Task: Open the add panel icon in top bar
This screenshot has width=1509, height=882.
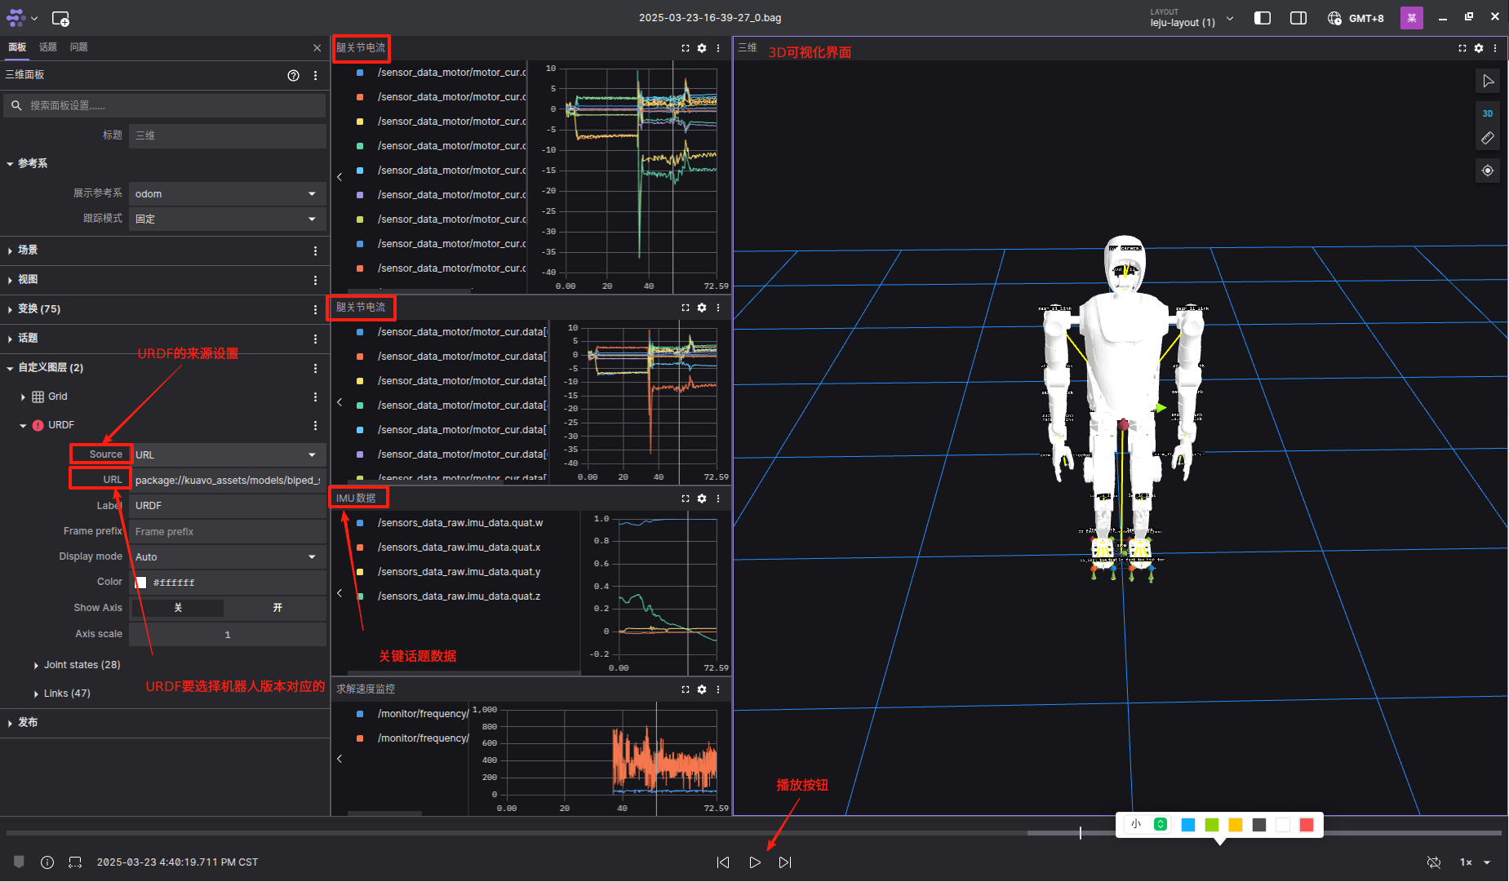Action: (x=60, y=18)
